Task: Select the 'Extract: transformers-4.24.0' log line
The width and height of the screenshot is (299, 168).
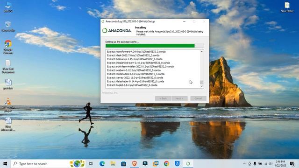Action: click(x=136, y=52)
